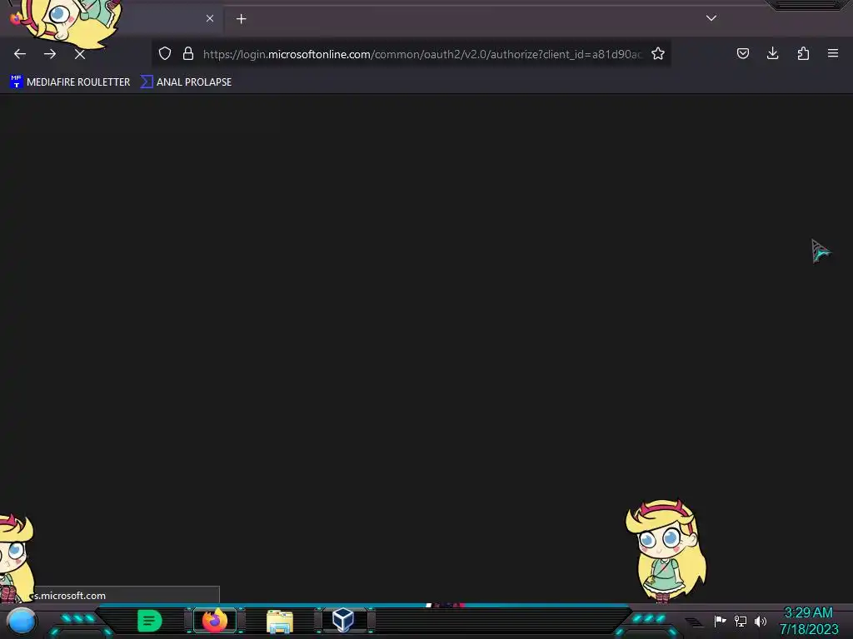Stop loading the current page
Screen dimensions: 853x639
point(80,54)
